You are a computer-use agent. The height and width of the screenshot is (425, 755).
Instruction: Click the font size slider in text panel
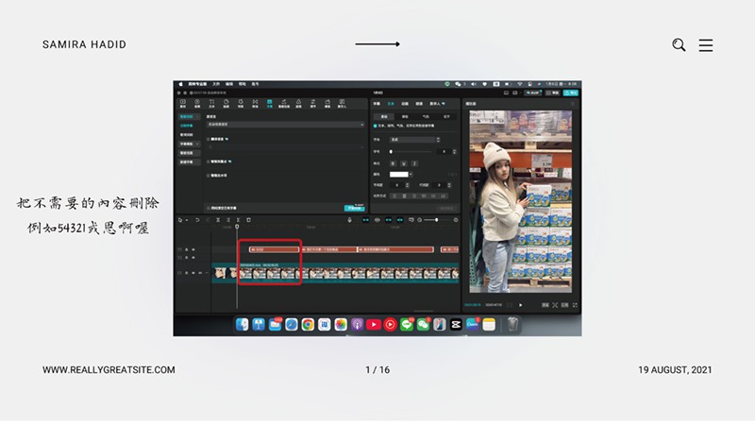(413, 151)
